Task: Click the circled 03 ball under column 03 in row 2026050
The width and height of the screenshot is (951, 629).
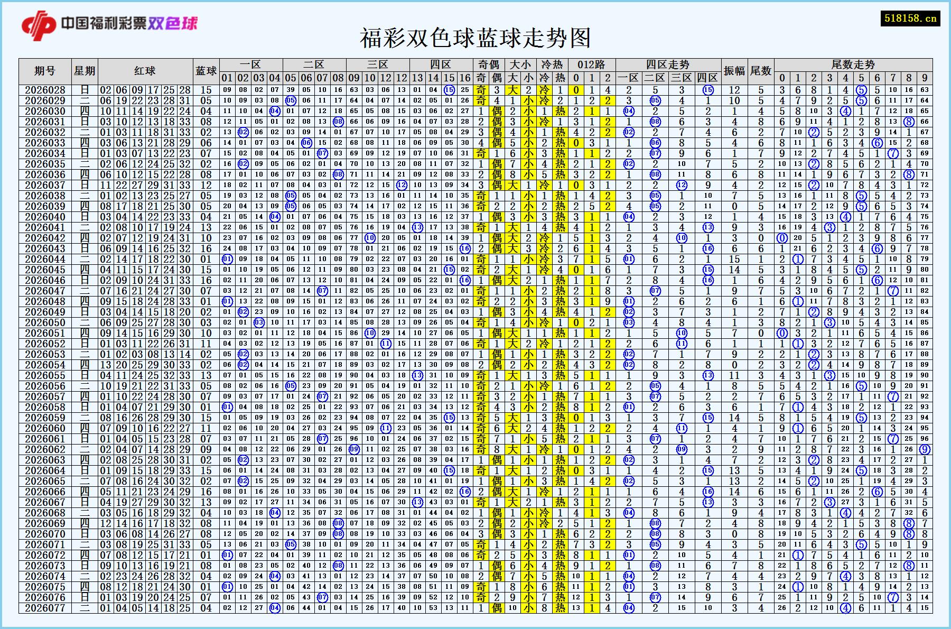Action: [259, 322]
